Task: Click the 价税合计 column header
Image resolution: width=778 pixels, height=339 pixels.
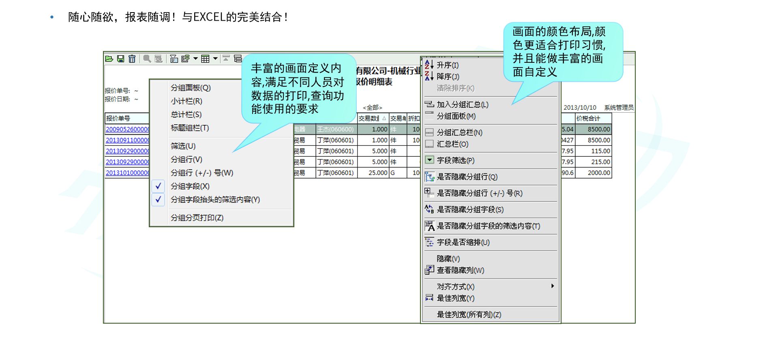Action: click(x=592, y=119)
